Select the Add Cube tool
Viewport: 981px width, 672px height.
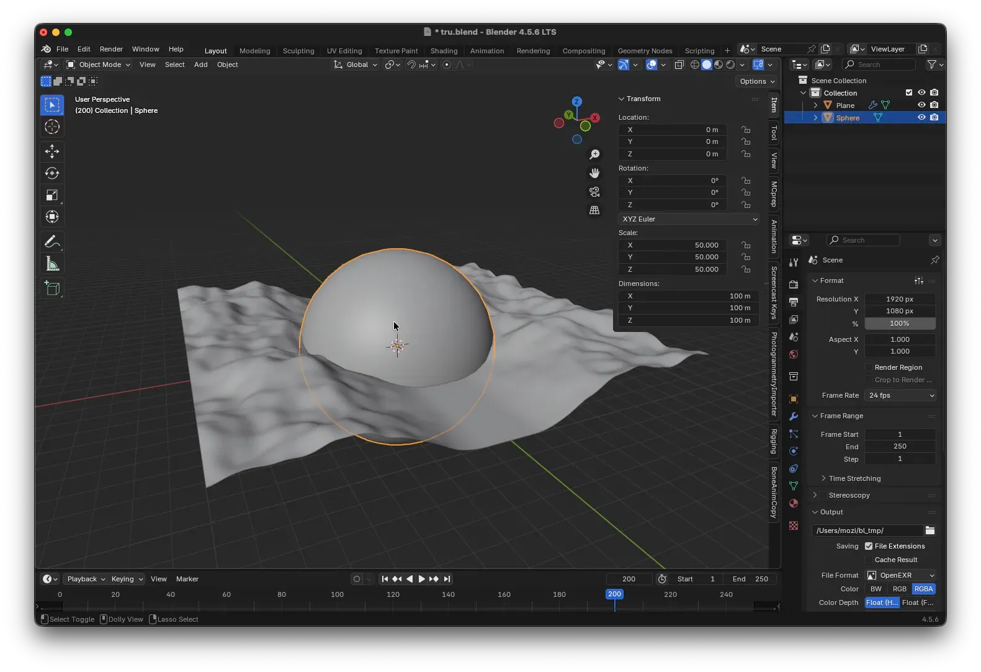(x=52, y=288)
